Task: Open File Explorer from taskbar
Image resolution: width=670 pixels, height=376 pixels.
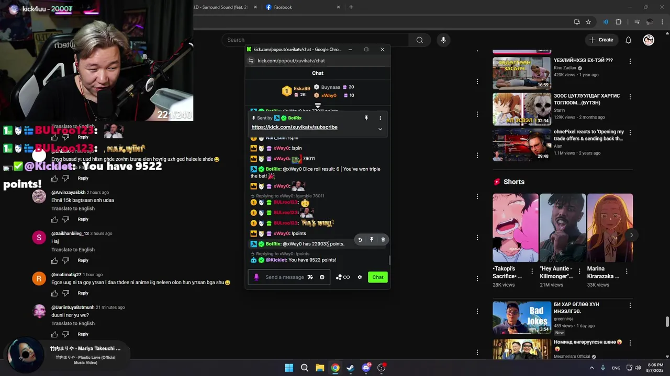Action: click(320, 368)
